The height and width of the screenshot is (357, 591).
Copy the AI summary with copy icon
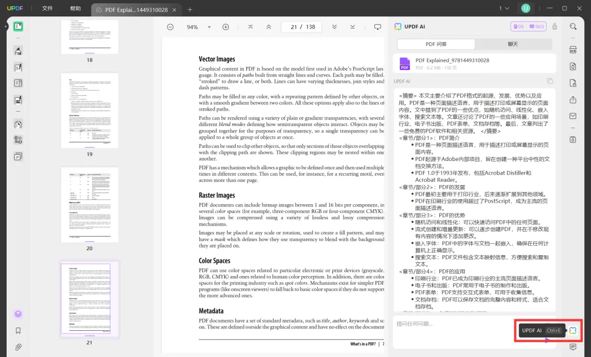click(x=551, y=80)
